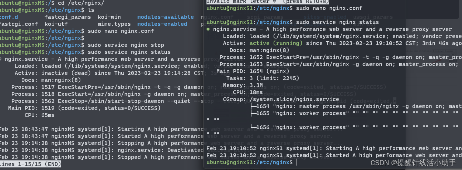Click the "Main PID: 1519" line
The height and width of the screenshot is (170, 462).
click(x=84, y=108)
